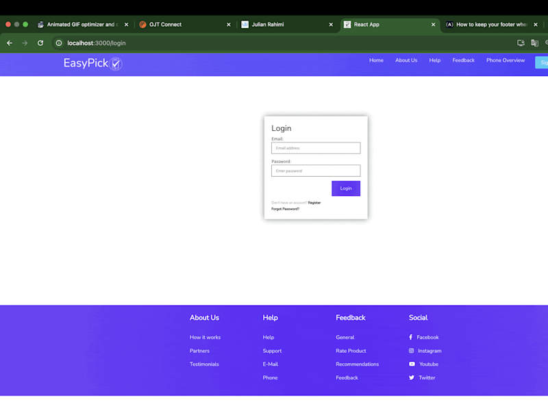The image size is (548, 411).
Task: Close the OJT Connect tab
Action: [229, 25]
